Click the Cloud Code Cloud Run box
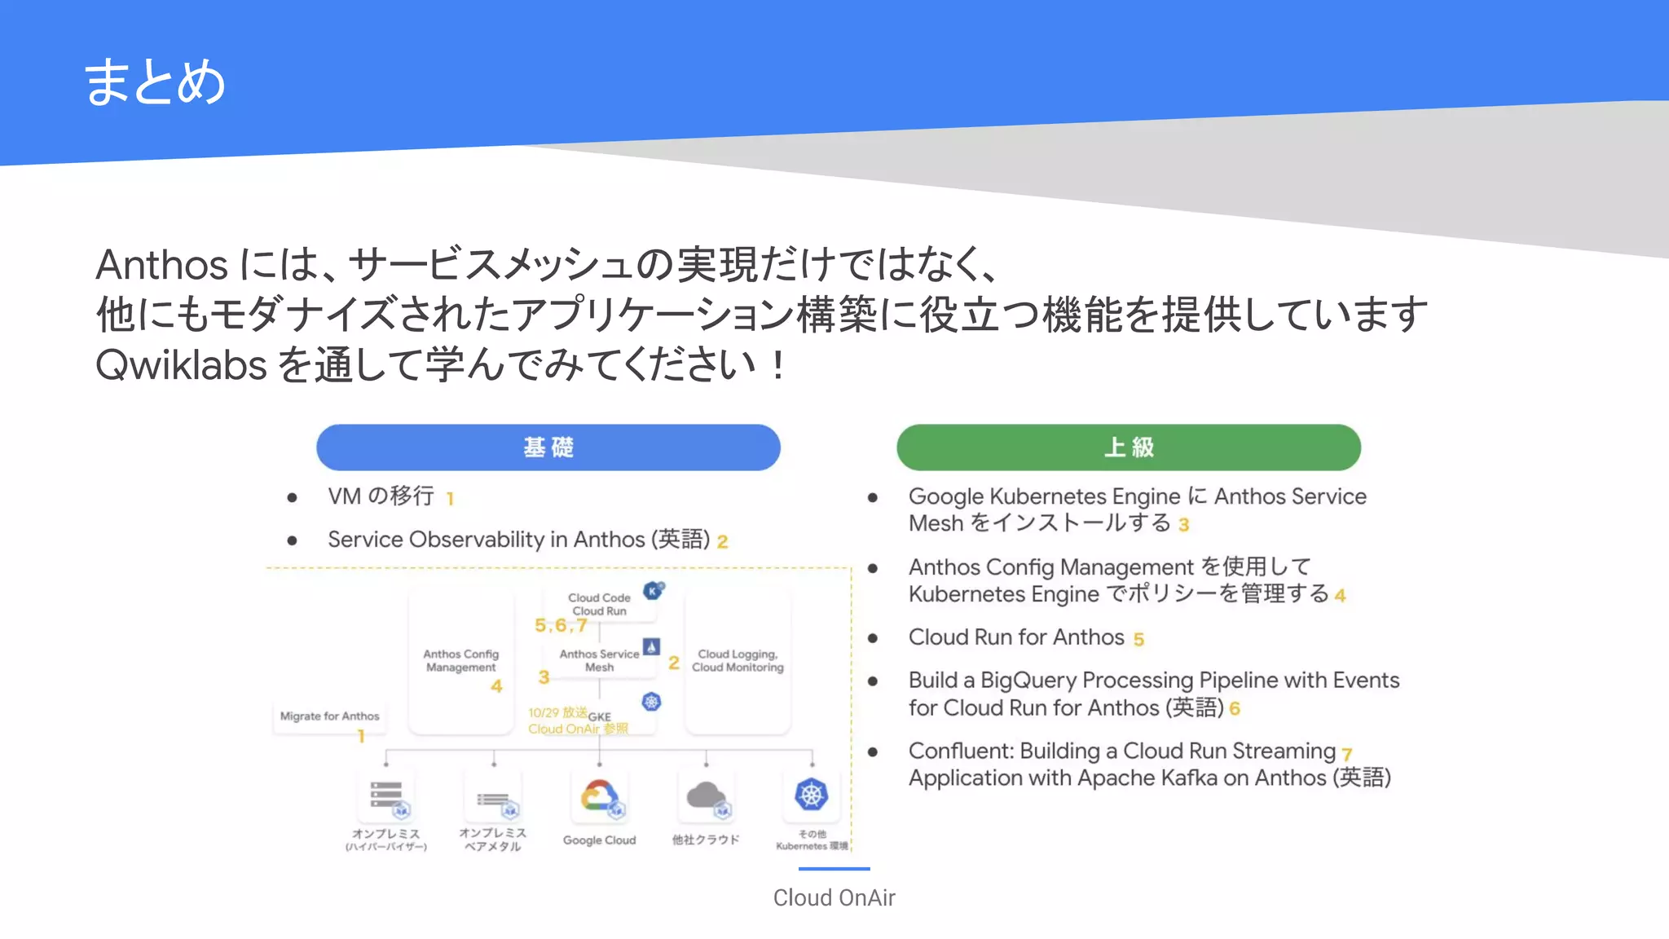This screenshot has width=1669, height=939. pyautogui.click(x=600, y=604)
